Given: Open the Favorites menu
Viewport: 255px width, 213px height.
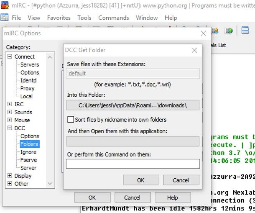Looking at the screenshot, I should click(x=59, y=18).
